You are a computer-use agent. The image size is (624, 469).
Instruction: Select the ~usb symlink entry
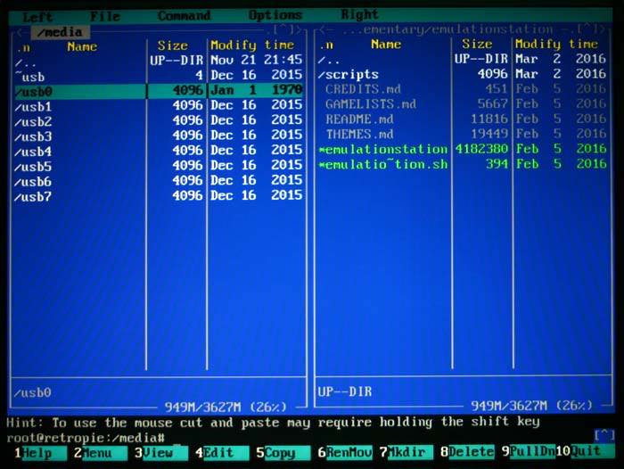tap(159, 76)
